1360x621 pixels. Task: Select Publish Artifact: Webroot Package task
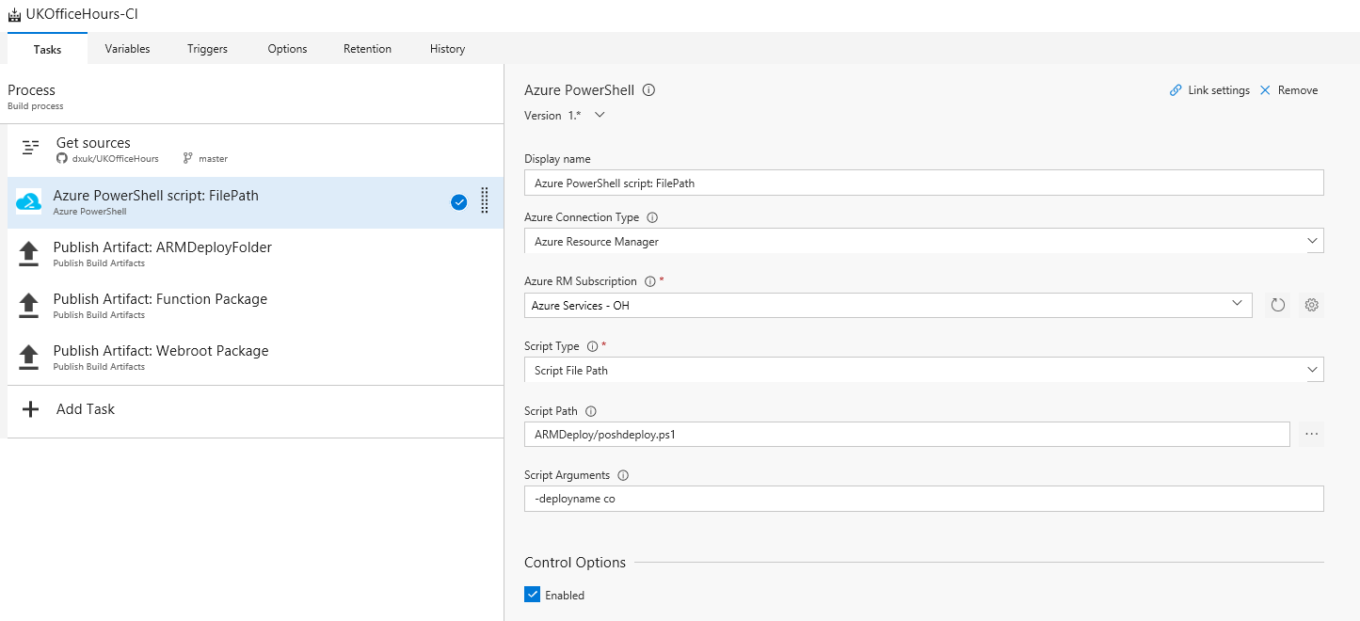point(255,358)
